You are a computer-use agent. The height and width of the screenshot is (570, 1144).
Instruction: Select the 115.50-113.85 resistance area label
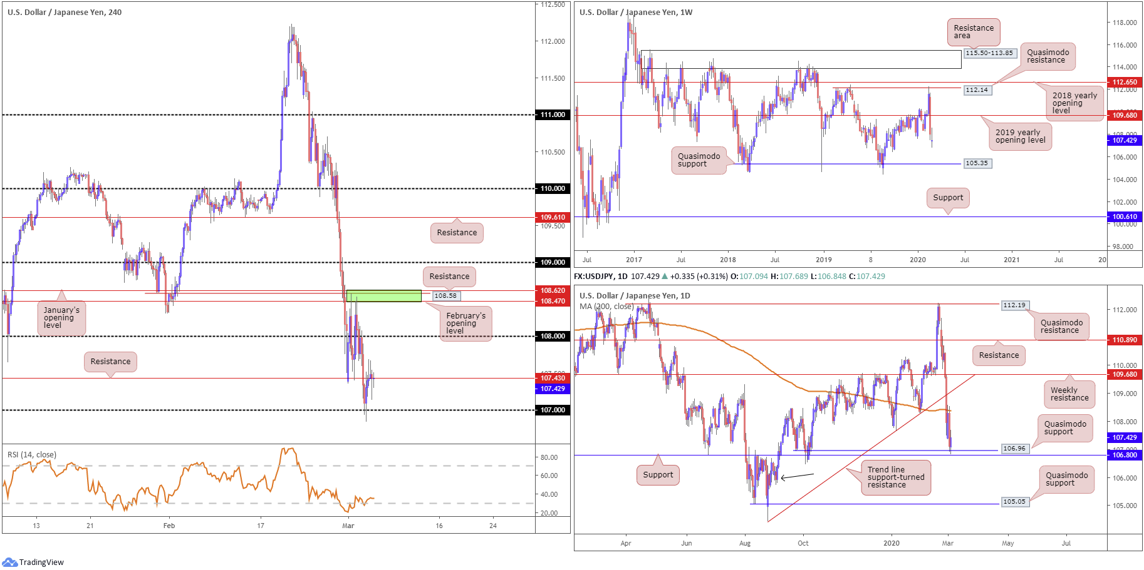(x=989, y=53)
